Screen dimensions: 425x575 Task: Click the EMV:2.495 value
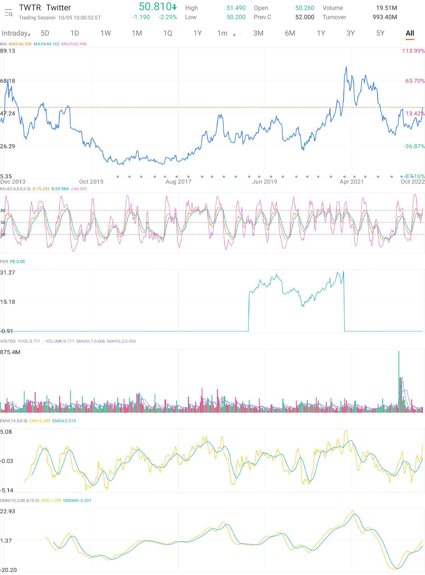coord(40,421)
